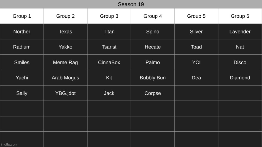Select the Titan cell
Viewport: 262px width, 147px height.
pyautogui.click(x=109, y=32)
